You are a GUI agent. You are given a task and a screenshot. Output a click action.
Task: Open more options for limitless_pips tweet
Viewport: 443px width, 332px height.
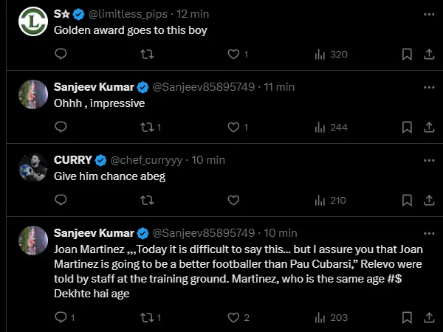pos(429,14)
